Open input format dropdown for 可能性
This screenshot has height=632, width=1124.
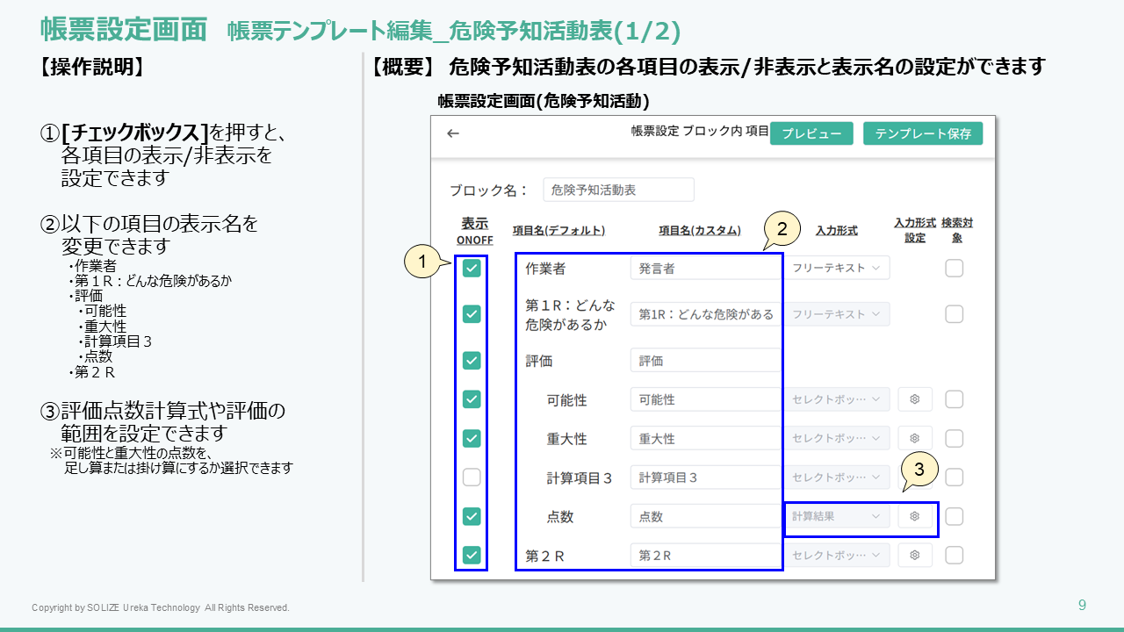point(836,399)
